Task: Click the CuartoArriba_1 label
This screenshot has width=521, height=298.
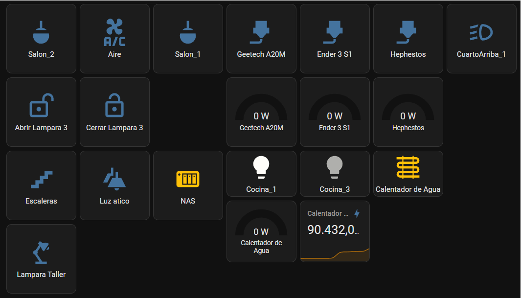Action: pos(481,54)
